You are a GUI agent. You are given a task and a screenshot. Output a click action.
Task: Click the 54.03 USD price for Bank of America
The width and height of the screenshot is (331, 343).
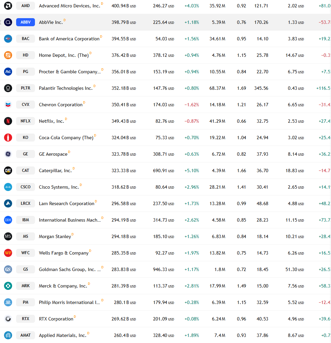click(x=165, y=39)
